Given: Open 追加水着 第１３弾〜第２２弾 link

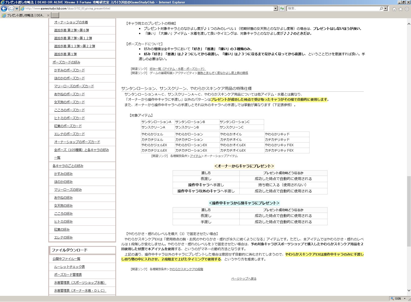Looking at the screenshot, I should point(74,46).
